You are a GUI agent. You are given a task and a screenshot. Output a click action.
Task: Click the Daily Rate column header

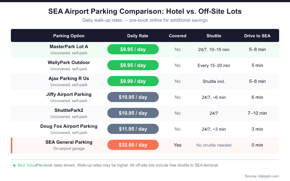[x=138, y=36]
